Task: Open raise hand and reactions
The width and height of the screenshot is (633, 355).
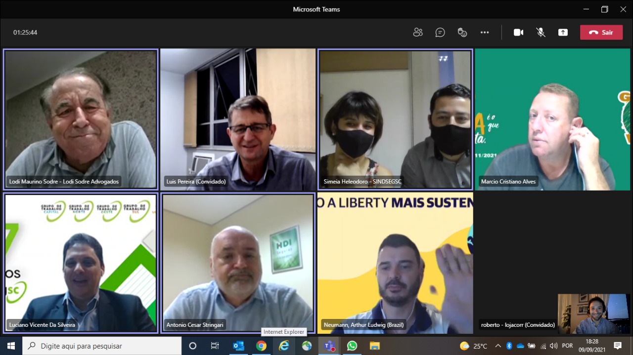Action: (x=462, y=33)
